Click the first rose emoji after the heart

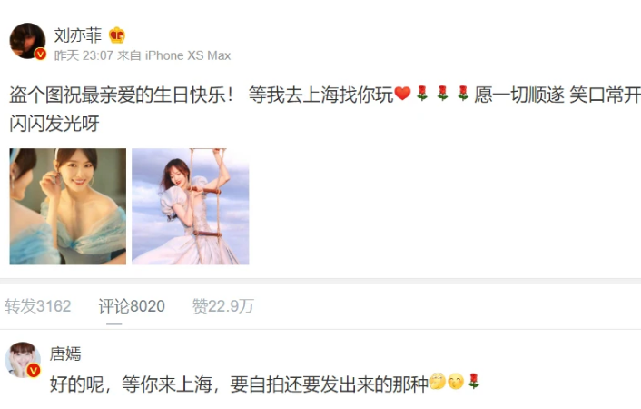click(x=422, y=94)
